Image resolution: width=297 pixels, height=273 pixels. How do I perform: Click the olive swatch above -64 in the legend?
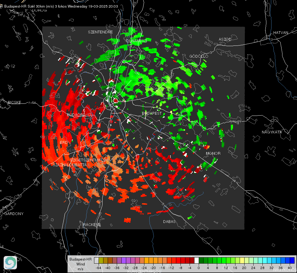(101, 261)
